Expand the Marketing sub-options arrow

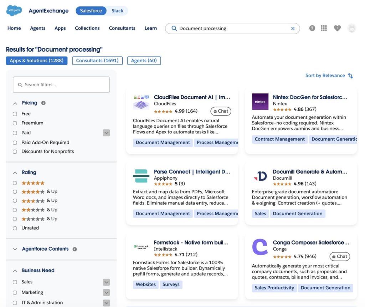[x=106, y=292]
